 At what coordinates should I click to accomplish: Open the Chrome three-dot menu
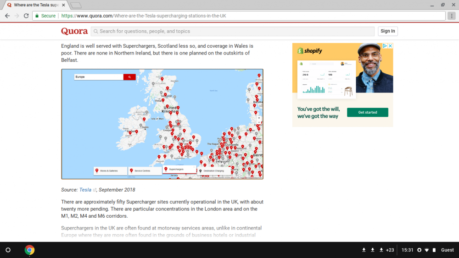point(452,16)
